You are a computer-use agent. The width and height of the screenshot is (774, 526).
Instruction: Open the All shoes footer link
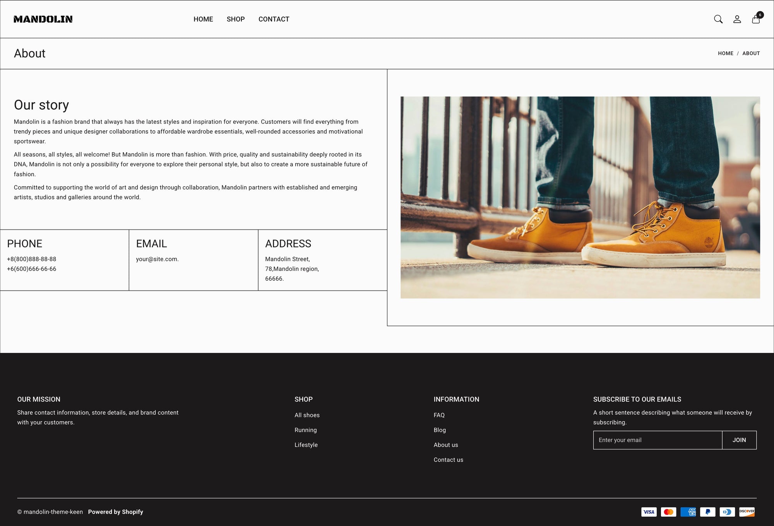(x=307, y=415)
